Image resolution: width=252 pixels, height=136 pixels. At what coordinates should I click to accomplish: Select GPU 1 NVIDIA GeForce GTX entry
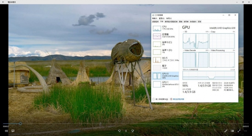[166, 84]
